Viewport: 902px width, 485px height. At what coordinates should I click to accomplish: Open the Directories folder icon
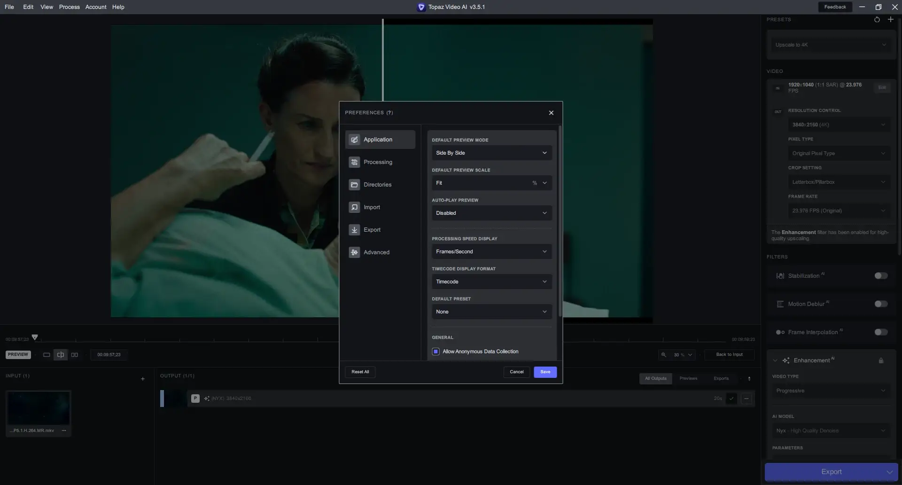[x=354, y=185]
